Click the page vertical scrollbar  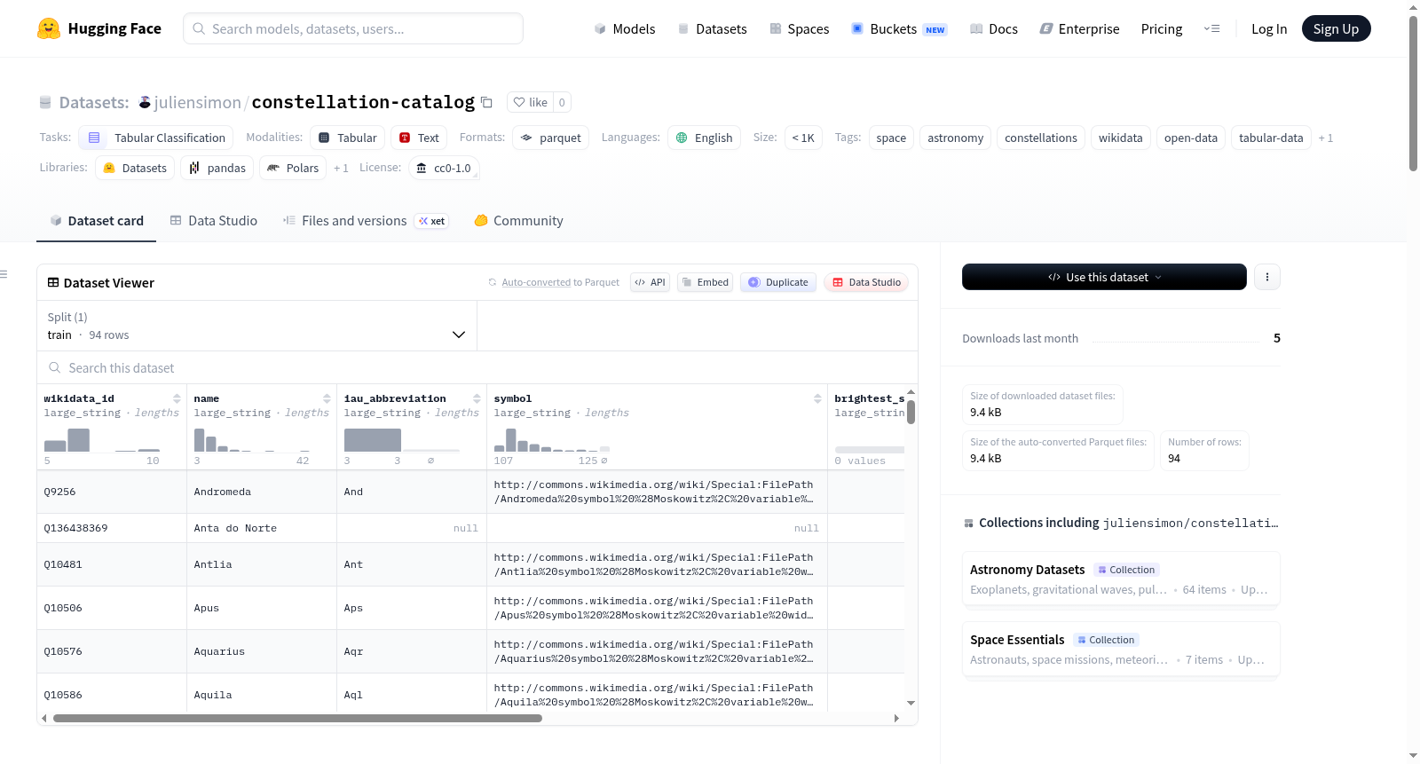pyautogui.click(x=1413, y=92)
